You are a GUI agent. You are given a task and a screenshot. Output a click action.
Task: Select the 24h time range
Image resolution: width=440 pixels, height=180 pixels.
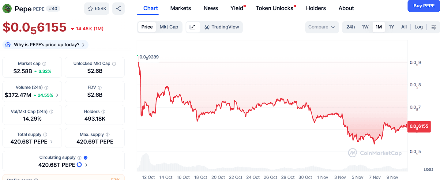pyautogui.click(x=350, y=27)
